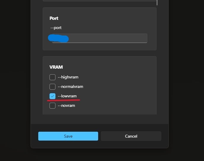Click the red underline beneath --lowvram
Image resolution: width=204 pixels, height=161 pixels.
[63, 100]
